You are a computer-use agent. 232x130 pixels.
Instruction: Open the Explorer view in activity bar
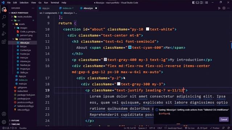tap(4, 9)
